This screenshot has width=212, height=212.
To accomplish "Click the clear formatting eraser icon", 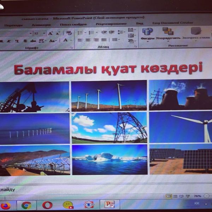I will click(69, 33).
